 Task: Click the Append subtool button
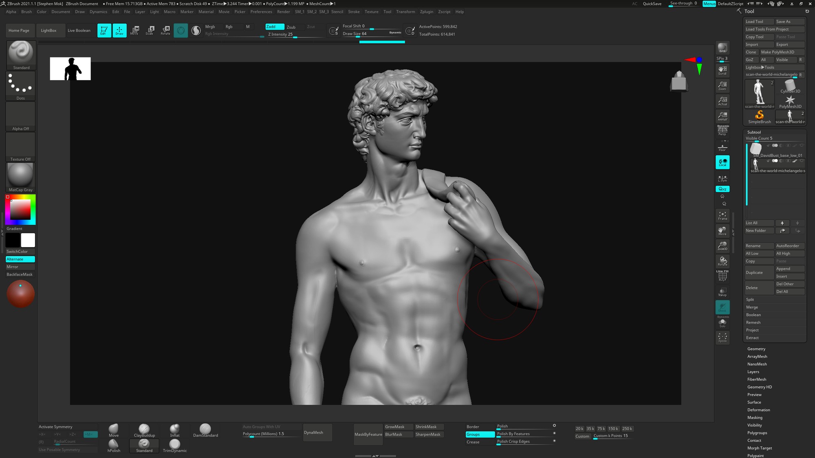tap(790, 269)
